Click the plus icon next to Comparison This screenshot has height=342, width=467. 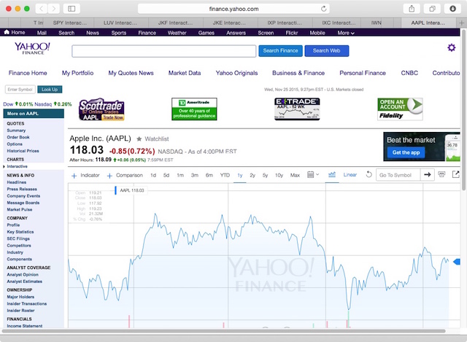coord(109,176)
